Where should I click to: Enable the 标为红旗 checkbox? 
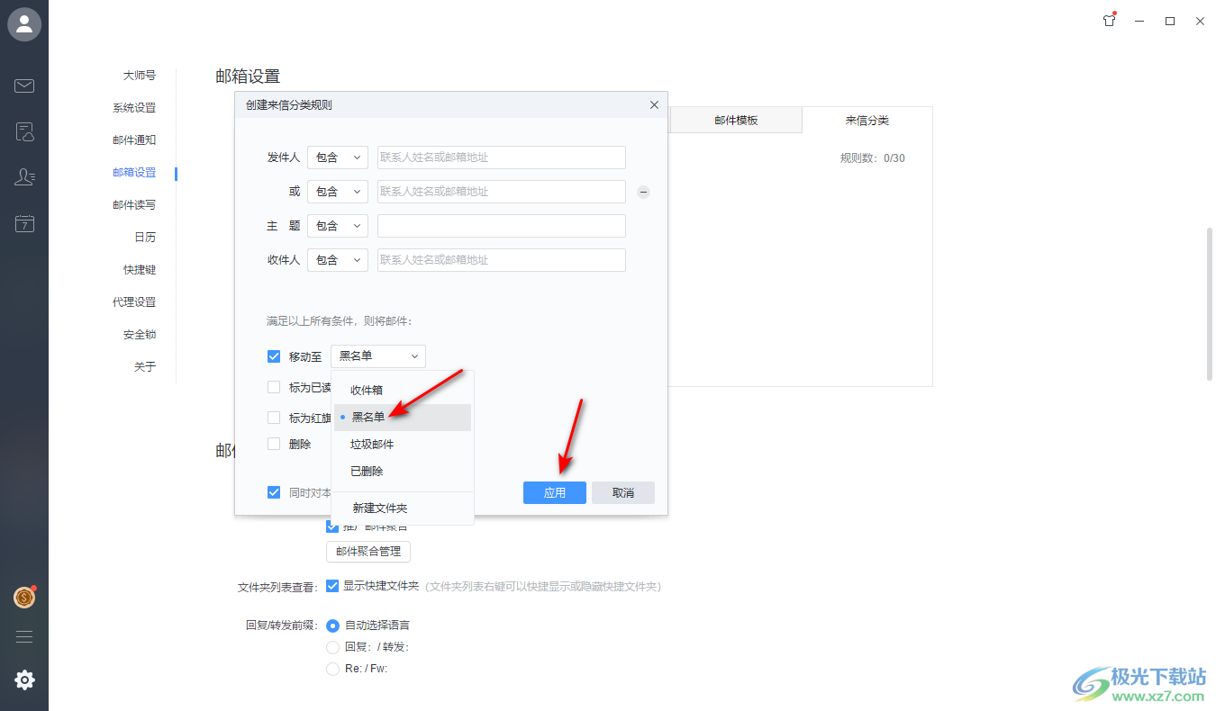click(274, 418)
